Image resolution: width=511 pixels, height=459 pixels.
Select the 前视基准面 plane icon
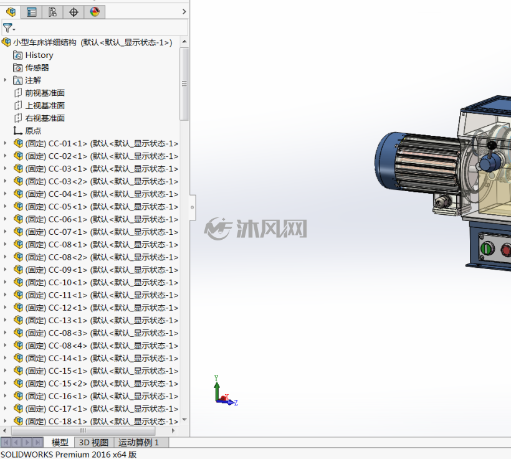pyautogui.click(x=18, y=93)
